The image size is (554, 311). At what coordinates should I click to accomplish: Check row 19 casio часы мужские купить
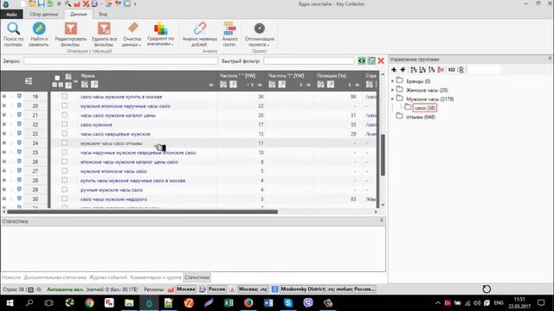coord(64,96)
